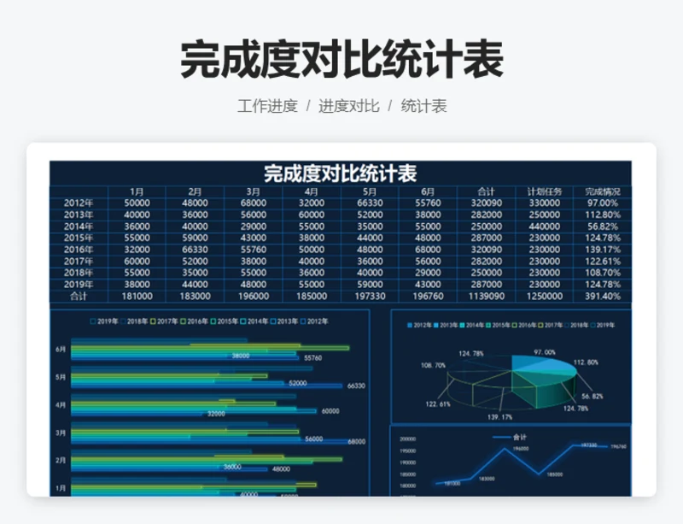Image resolution: width=683 pixels, height=524 pixels.
Task: Click the 2017年 row label in table
Action: [x=79, y=262]
